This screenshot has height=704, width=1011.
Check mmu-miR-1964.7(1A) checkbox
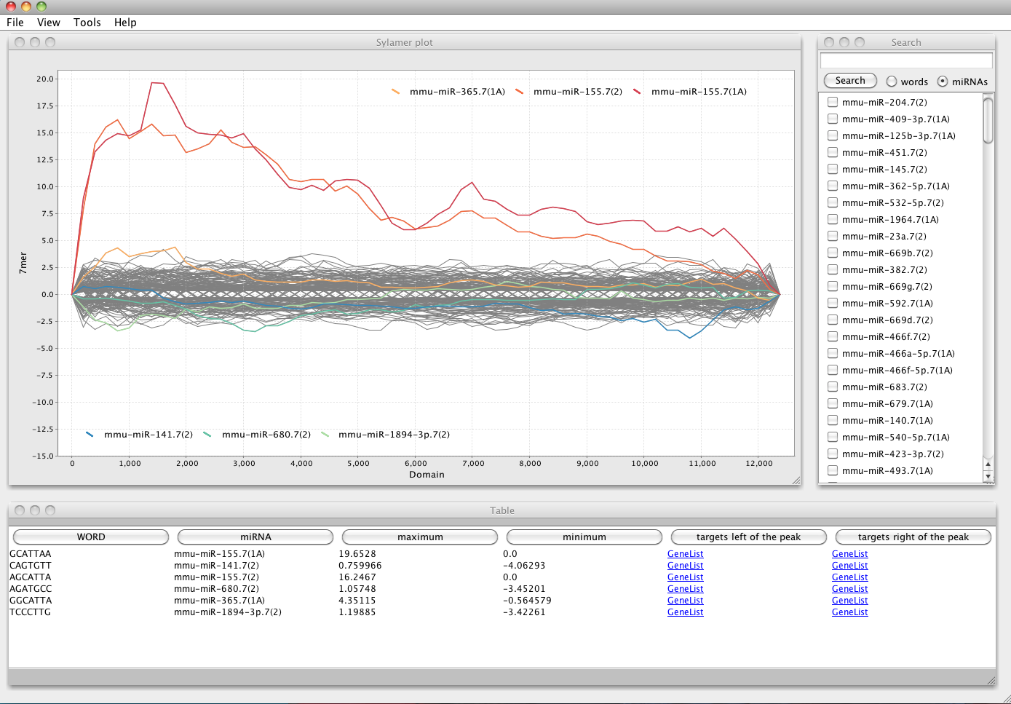coord(833,219)
